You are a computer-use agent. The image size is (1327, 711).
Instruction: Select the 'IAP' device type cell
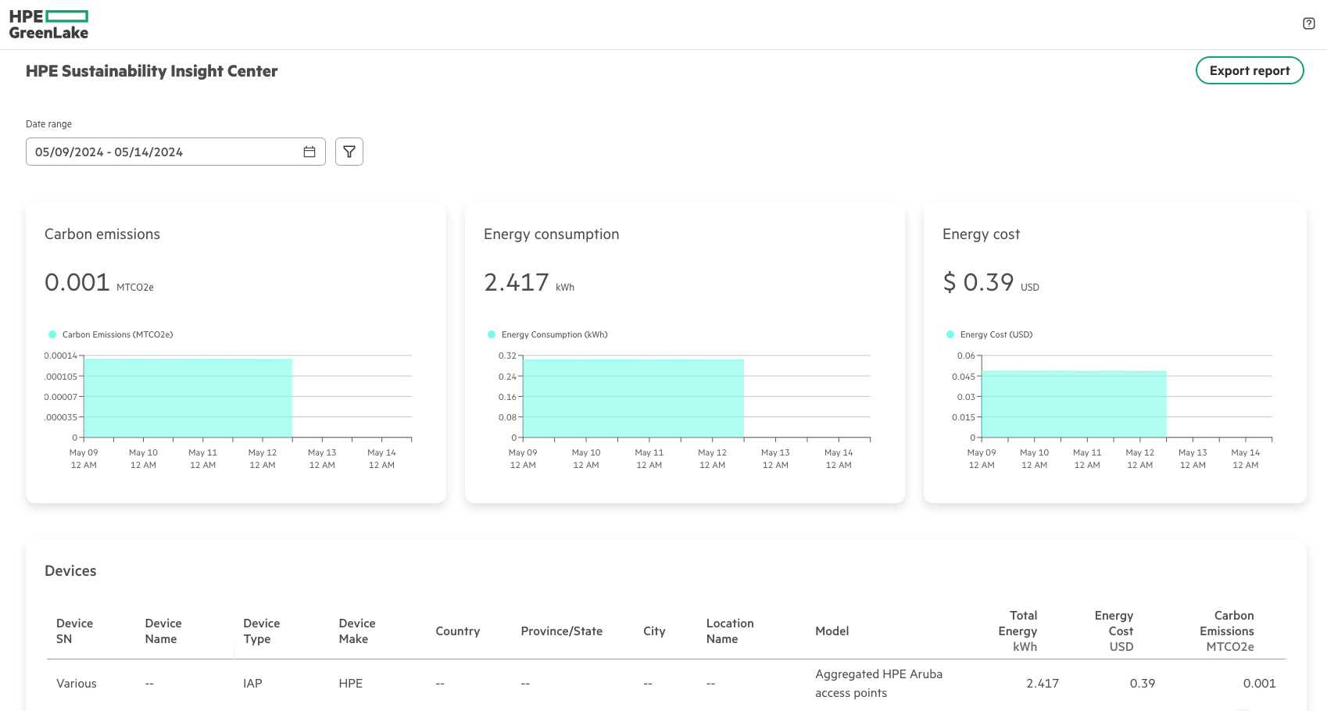252,684
